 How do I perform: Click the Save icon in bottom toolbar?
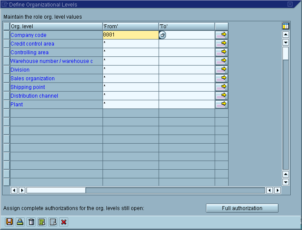tap(9, 222)
